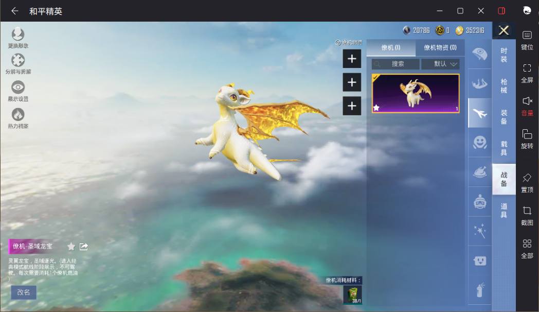Toggle 置顶 pin window on top
Screen dimensions: 539x312
pyautogui.click(x=527, y=183)
